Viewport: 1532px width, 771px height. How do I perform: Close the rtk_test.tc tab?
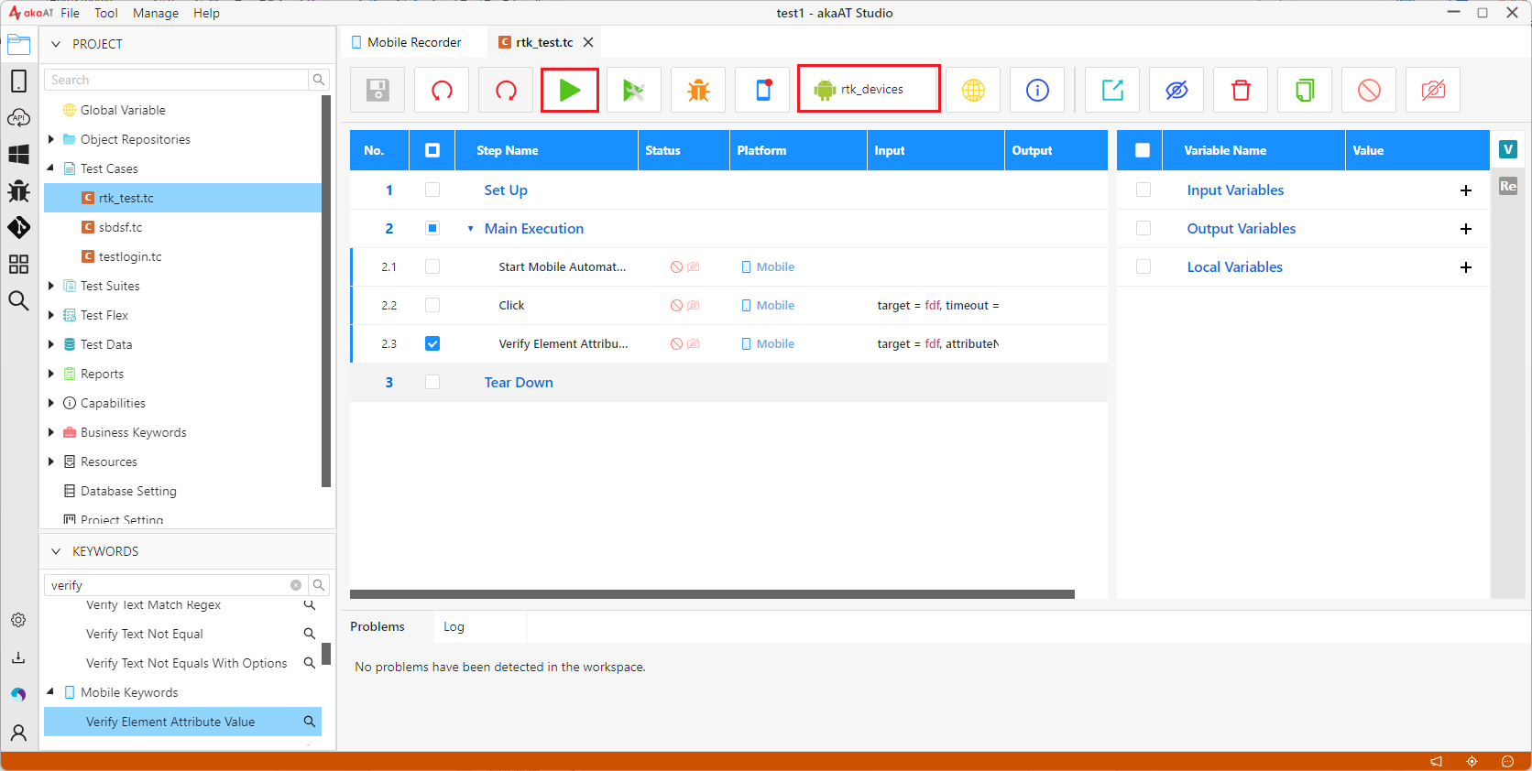[588, 42]
